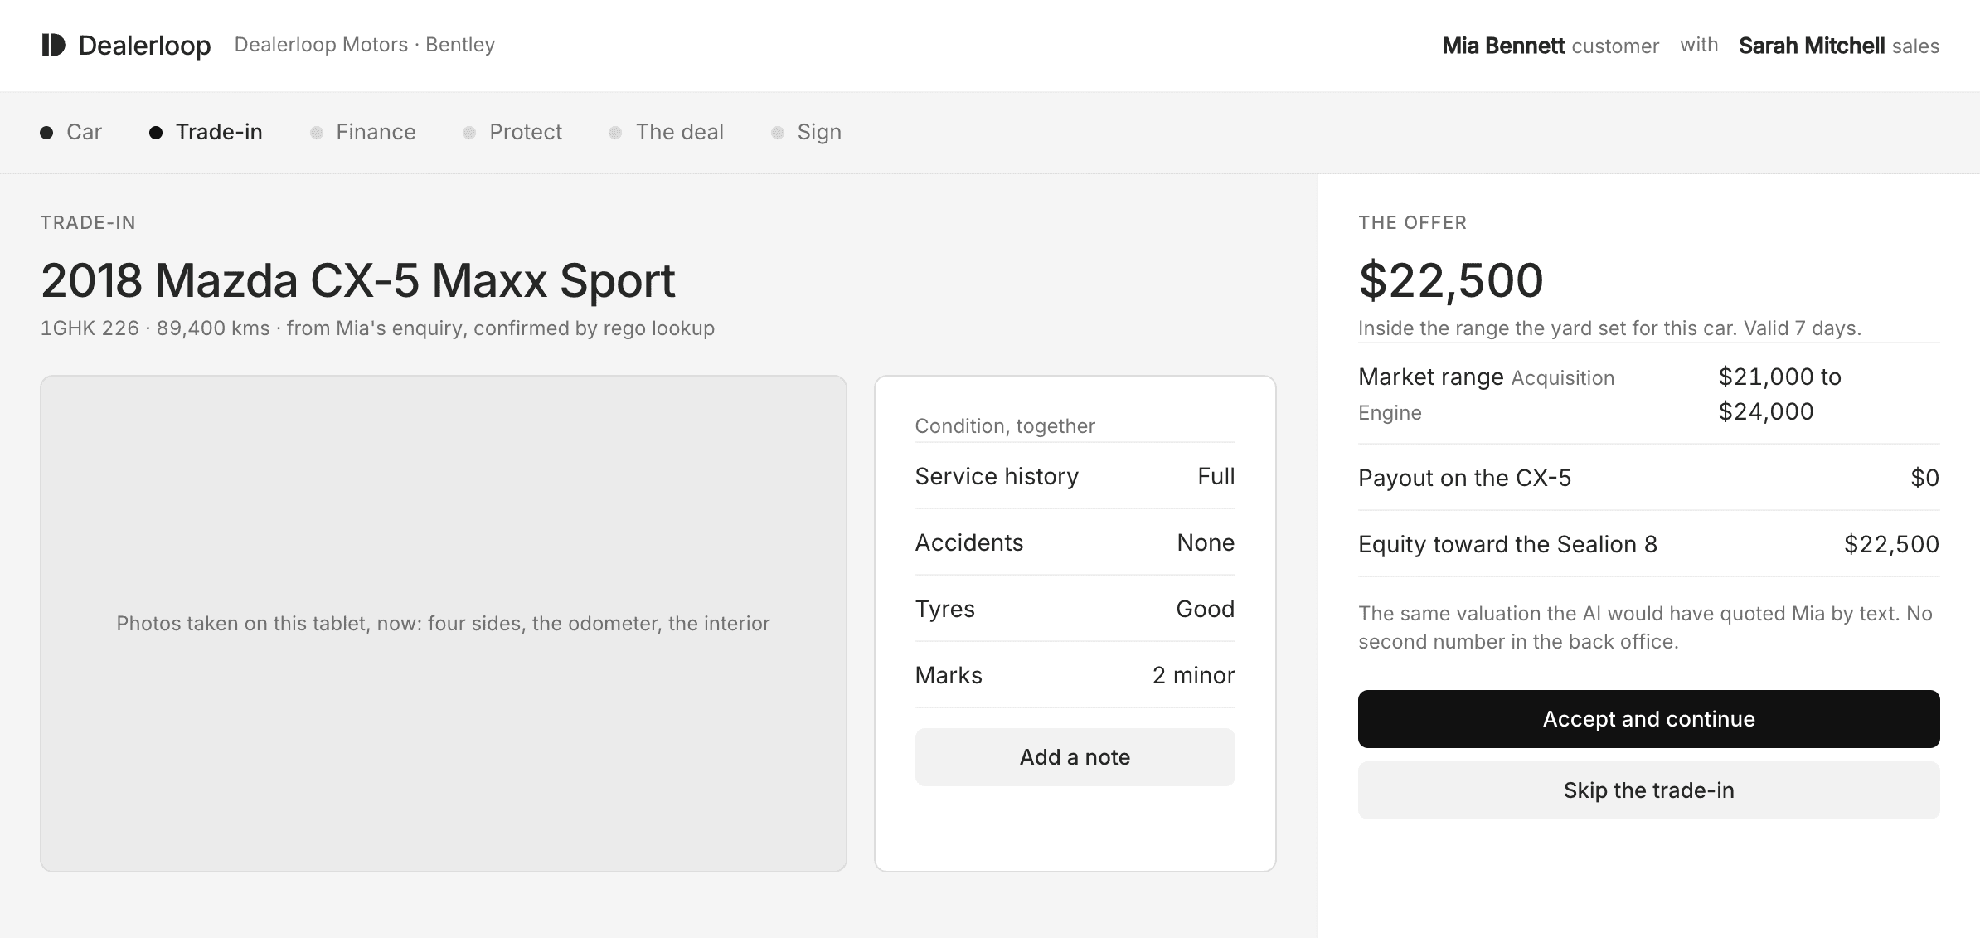
Task: Click the Dealerloop logo icon
Action: (53, 45)
